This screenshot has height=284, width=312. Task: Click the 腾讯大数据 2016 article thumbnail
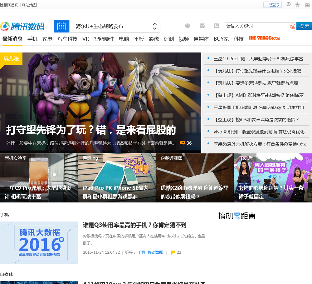click(39, 242)
